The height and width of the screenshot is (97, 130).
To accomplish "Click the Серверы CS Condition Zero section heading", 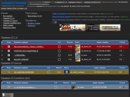I will pyautogui.click(x=15, y=78).
